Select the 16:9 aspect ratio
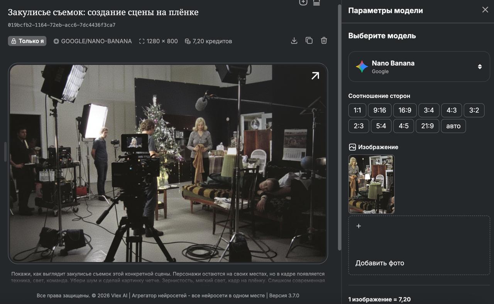The width and height of the screenshot is (494, 304). pyautogui.click(x=404, y=110)
